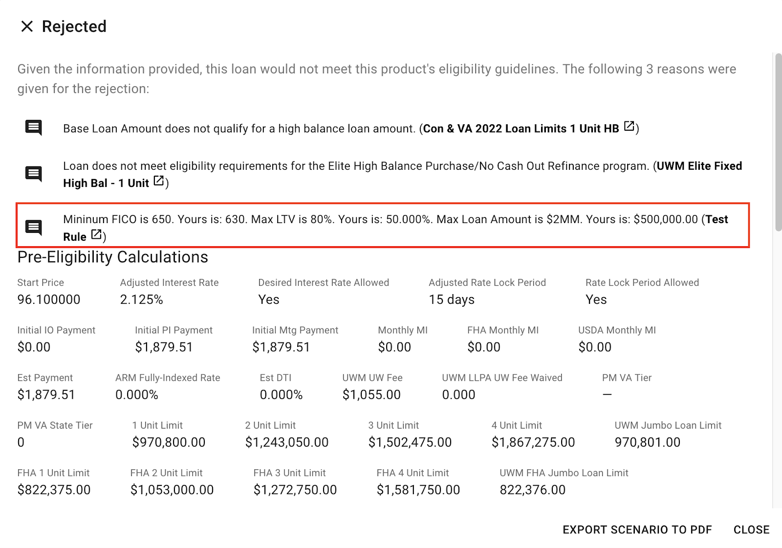Click comment icon beside Elite High Balance reason
This screenshot has width=782, height=548.
(x=33, y=174)
